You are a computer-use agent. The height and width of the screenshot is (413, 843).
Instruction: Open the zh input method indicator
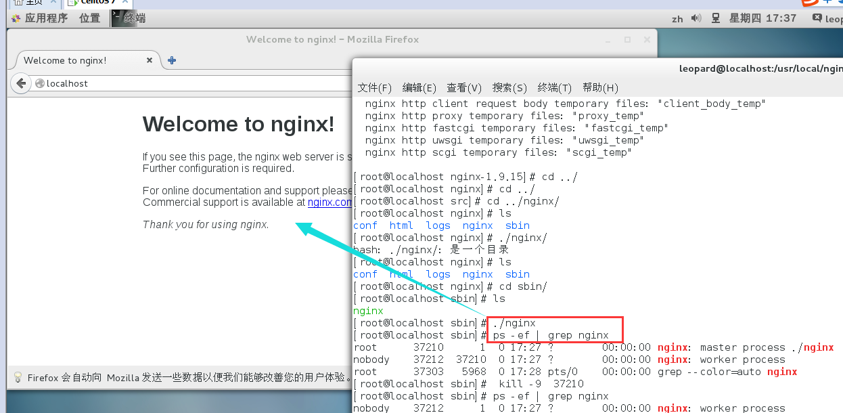(677, 19)
